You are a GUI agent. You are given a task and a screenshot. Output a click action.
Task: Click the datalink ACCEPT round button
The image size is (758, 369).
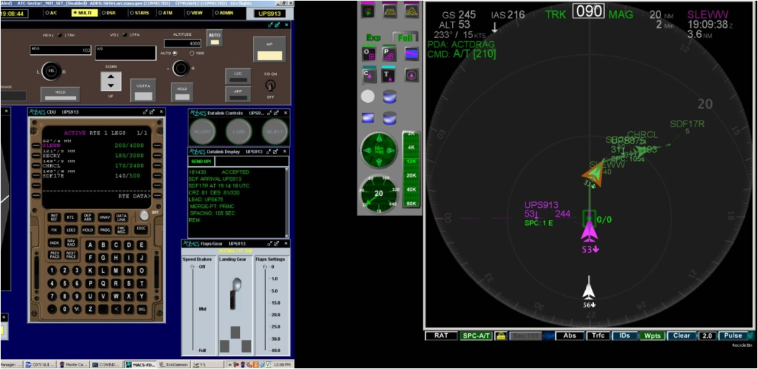[x=202, y=131]
